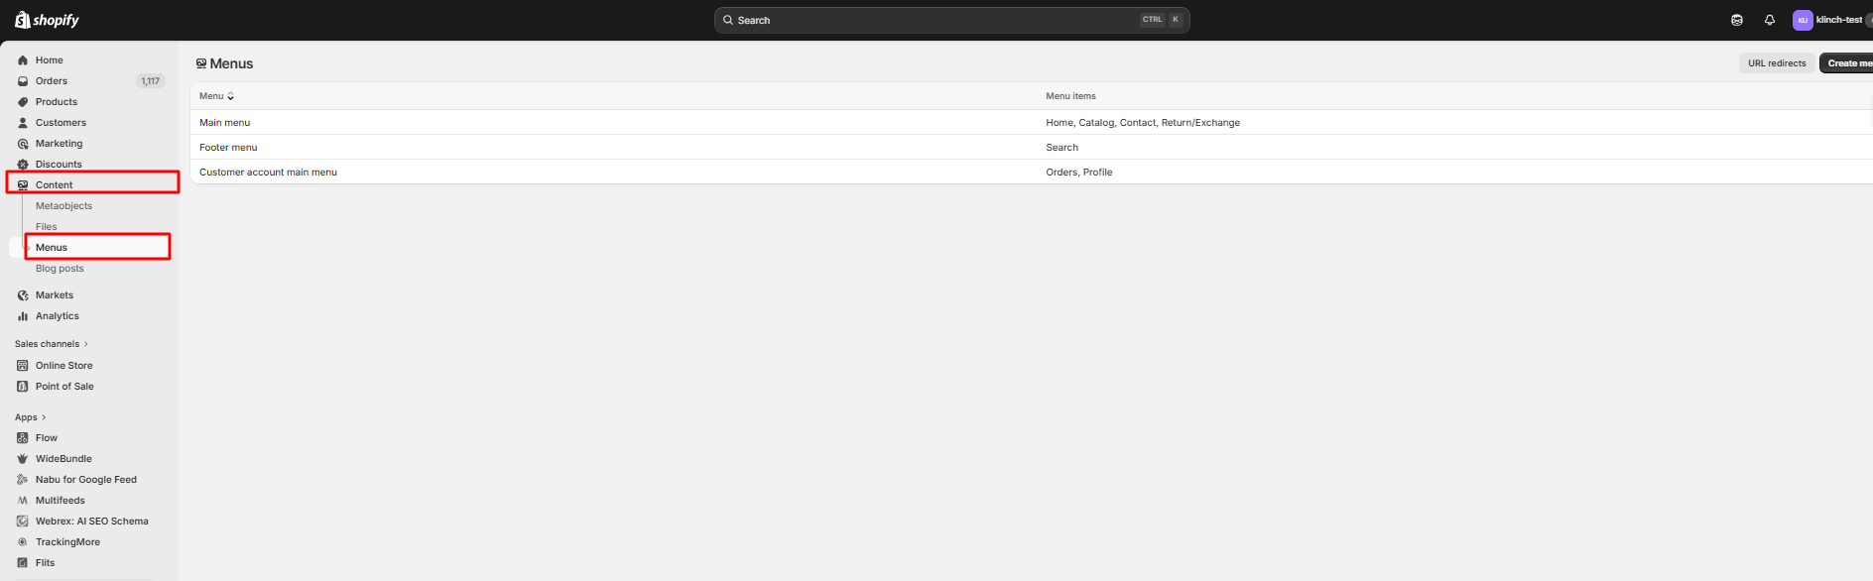Open the klinch-test account menu
Viewport: 1873px width, 581px height.
click(x=1828, y=20)
